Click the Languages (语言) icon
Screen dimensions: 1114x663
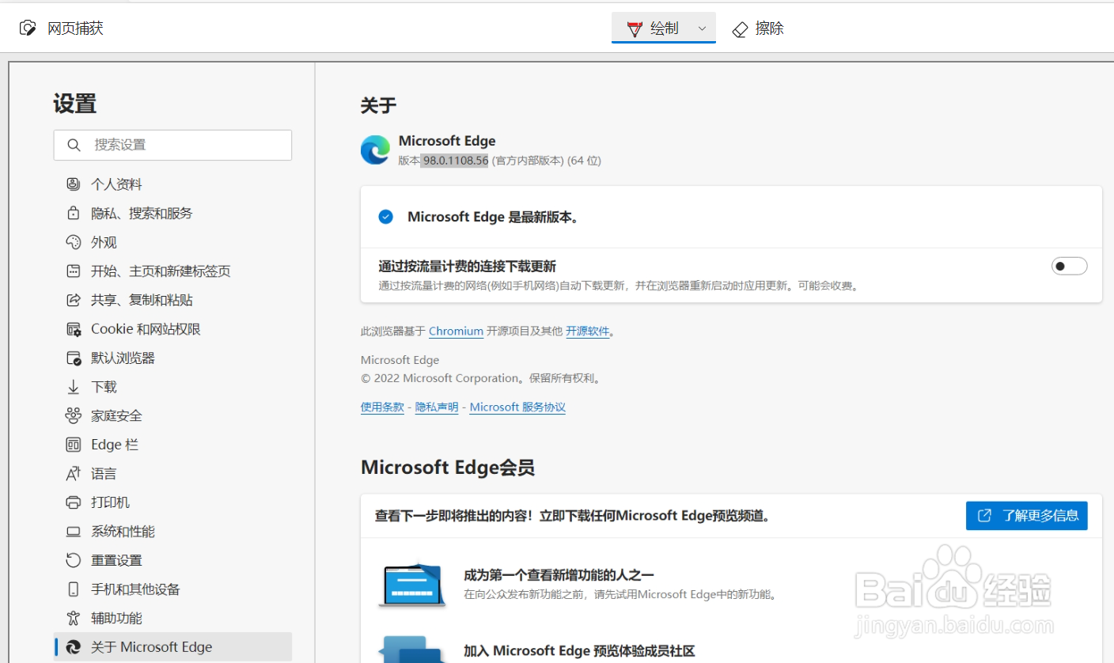[74, 474]
